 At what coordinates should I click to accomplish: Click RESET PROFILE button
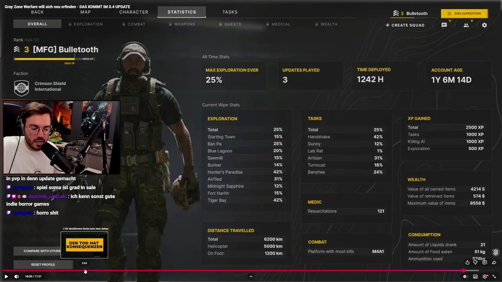pyautogui.click(x=43, y=264)
